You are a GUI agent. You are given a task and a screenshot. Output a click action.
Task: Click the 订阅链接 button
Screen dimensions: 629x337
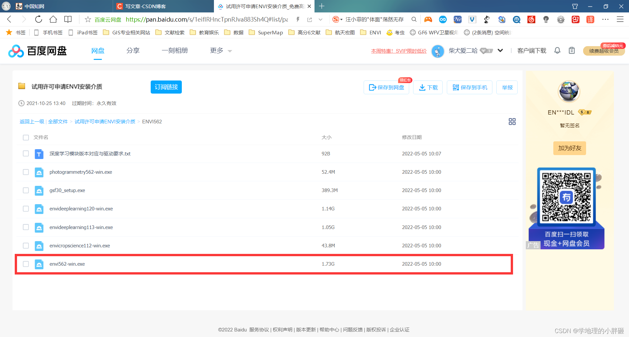166,87
